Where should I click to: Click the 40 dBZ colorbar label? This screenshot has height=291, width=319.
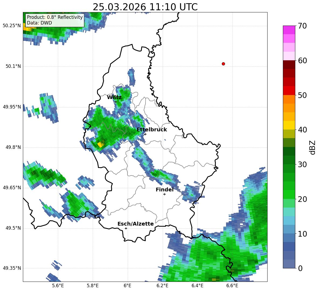click(x=302, y=130)
